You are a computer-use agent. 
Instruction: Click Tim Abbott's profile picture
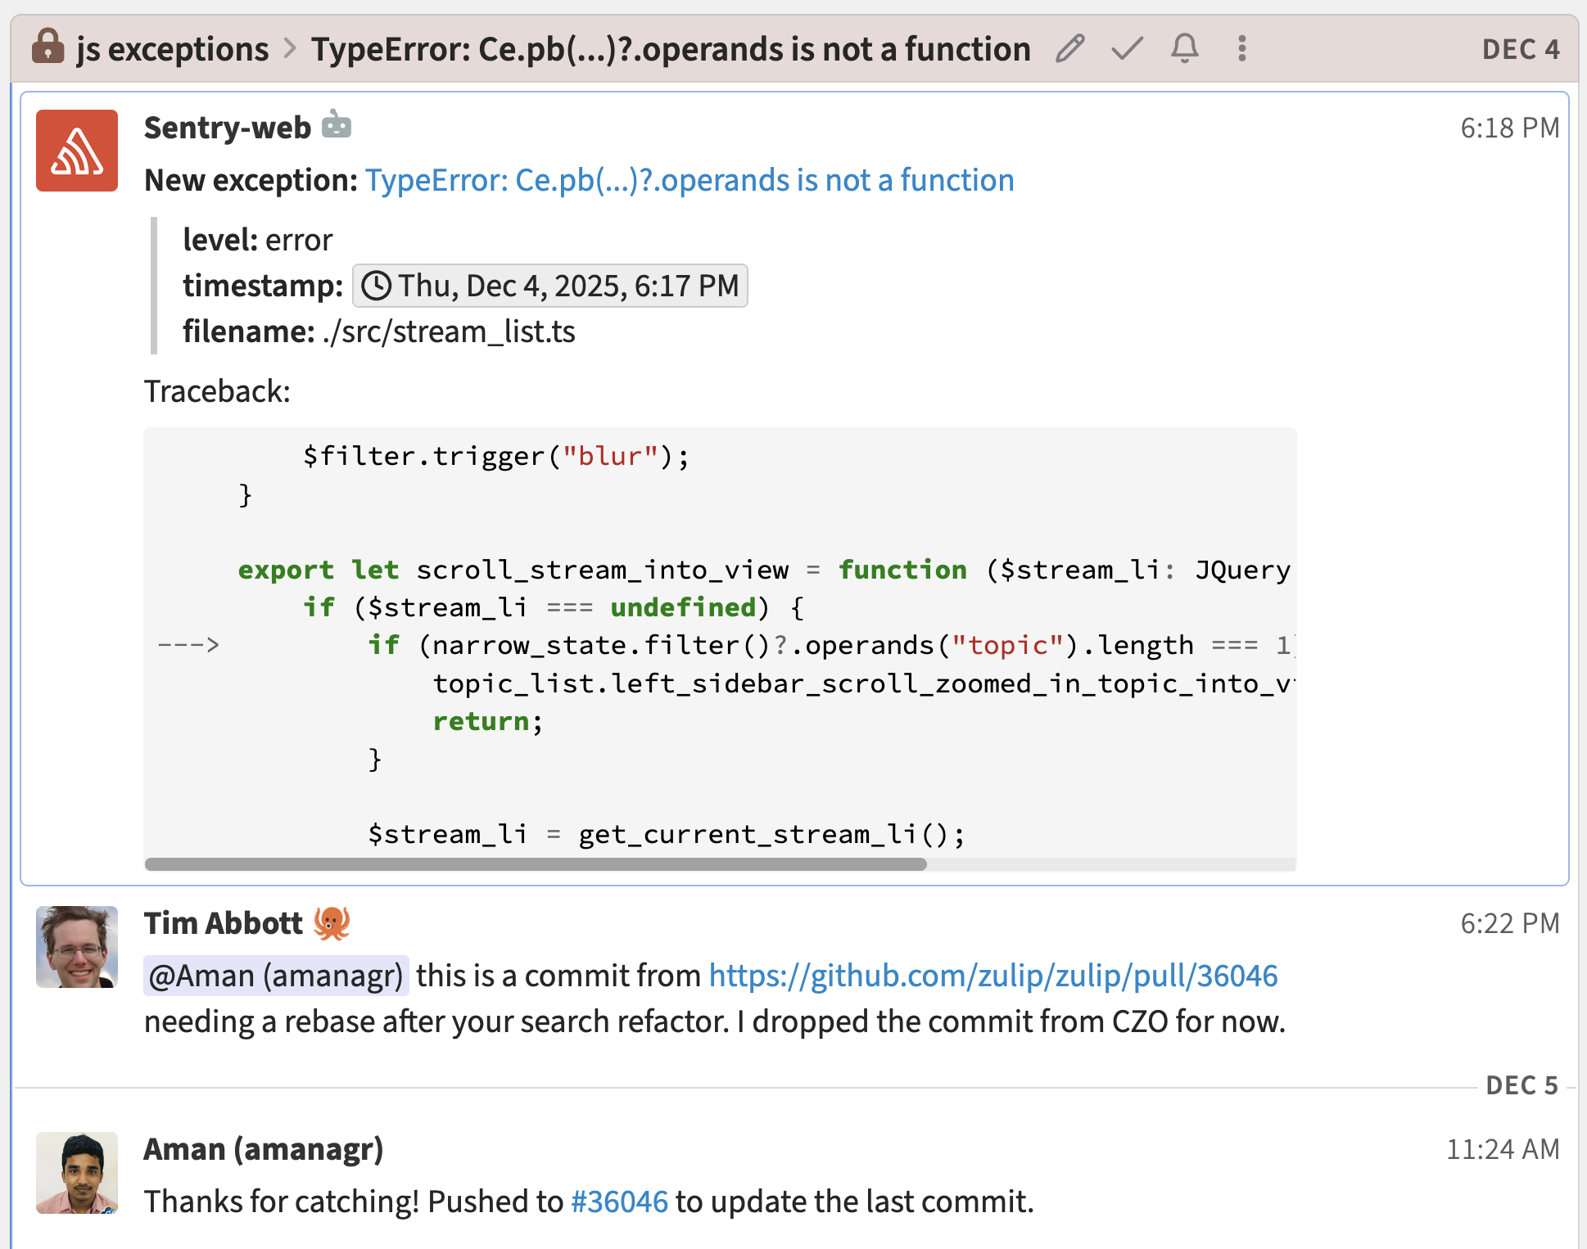pos(77,946)
